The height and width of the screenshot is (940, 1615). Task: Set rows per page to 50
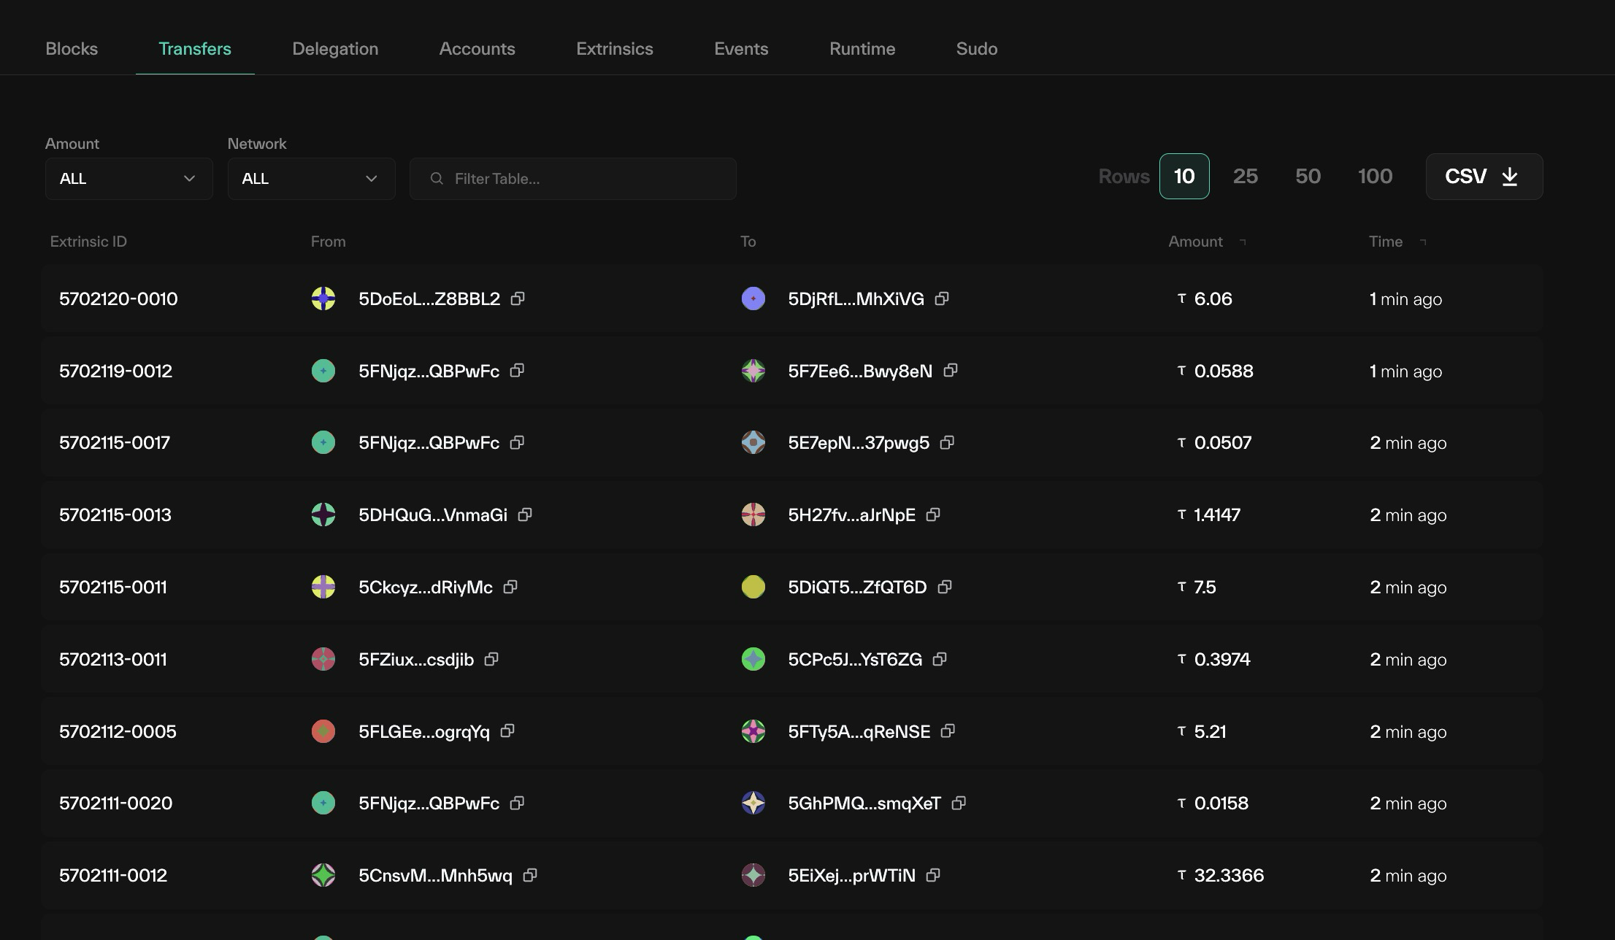(1308, 177)
